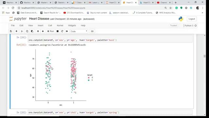Interrupt the kernel with the stop icon
This screenshot has height=118, width=209.
point(57,31)
